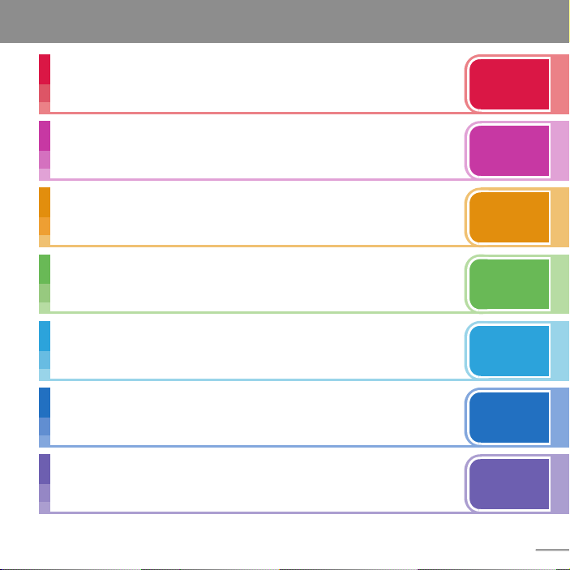Select the light blue rounded button
The image size is (570, 570).
point(509,351)
